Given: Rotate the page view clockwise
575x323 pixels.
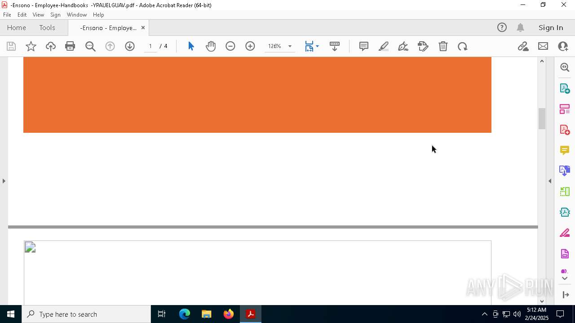Looking at the screenshot, I should 463,46.
